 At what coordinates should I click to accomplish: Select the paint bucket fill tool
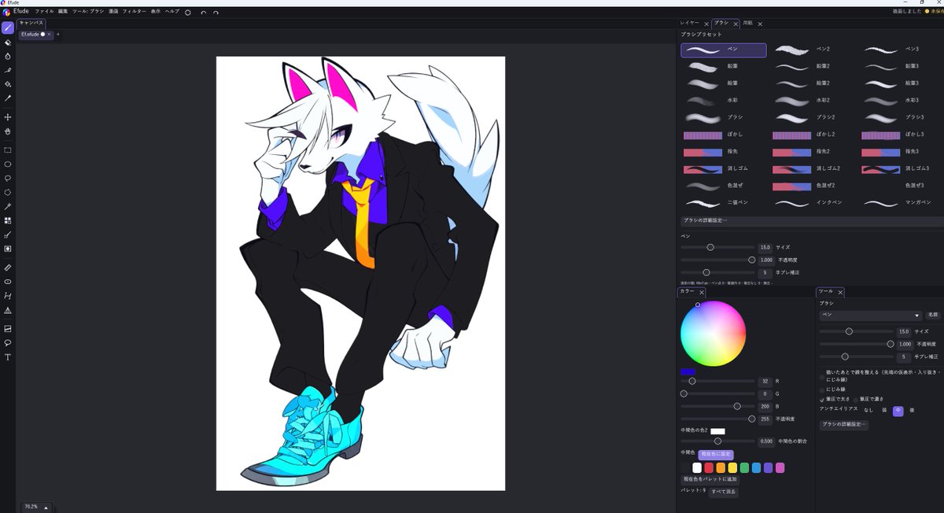(8, 83)
